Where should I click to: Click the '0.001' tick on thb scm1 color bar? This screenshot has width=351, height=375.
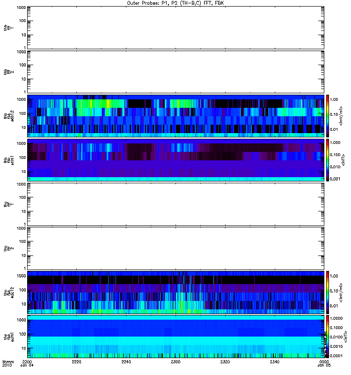tap(335, 179)
